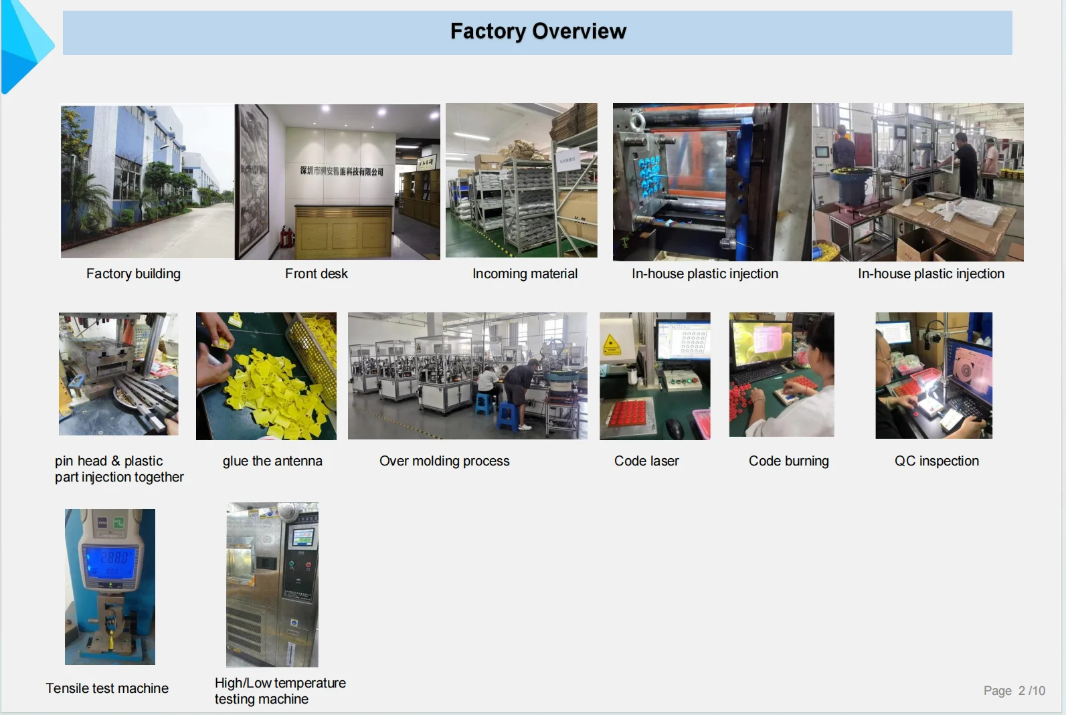The height and width of the screenshot is (715, 1066).
Task: Open the Factory building photo
Action: [147, 181]
